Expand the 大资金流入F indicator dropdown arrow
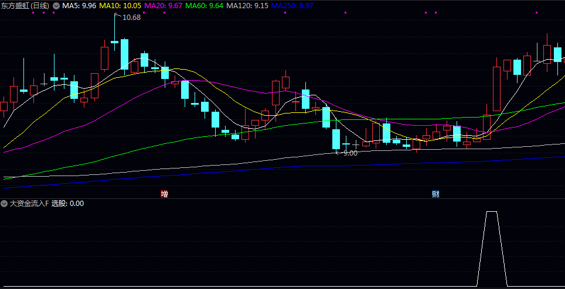 [x=5, y=204]
